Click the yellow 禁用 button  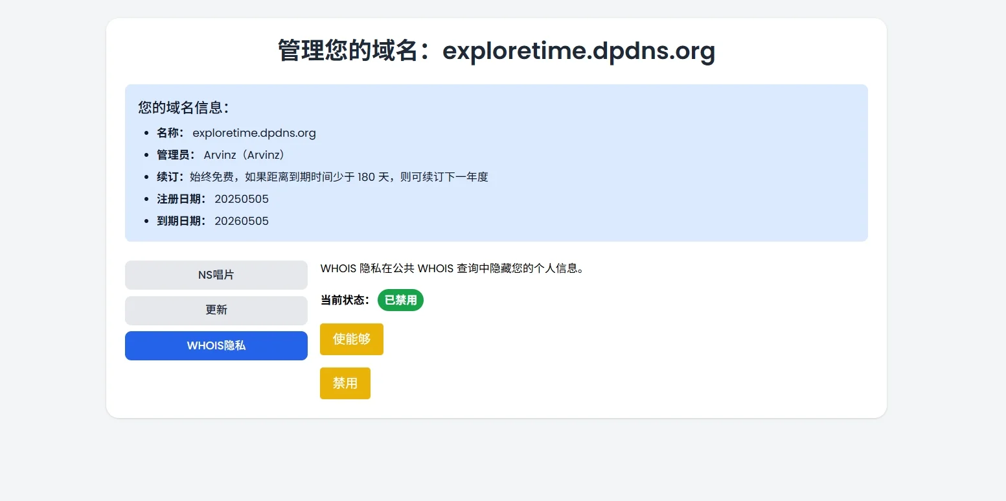[345, 383]
